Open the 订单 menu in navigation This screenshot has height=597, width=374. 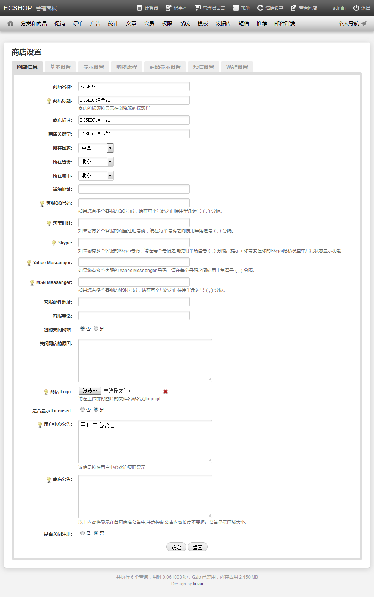coord(78,24)
